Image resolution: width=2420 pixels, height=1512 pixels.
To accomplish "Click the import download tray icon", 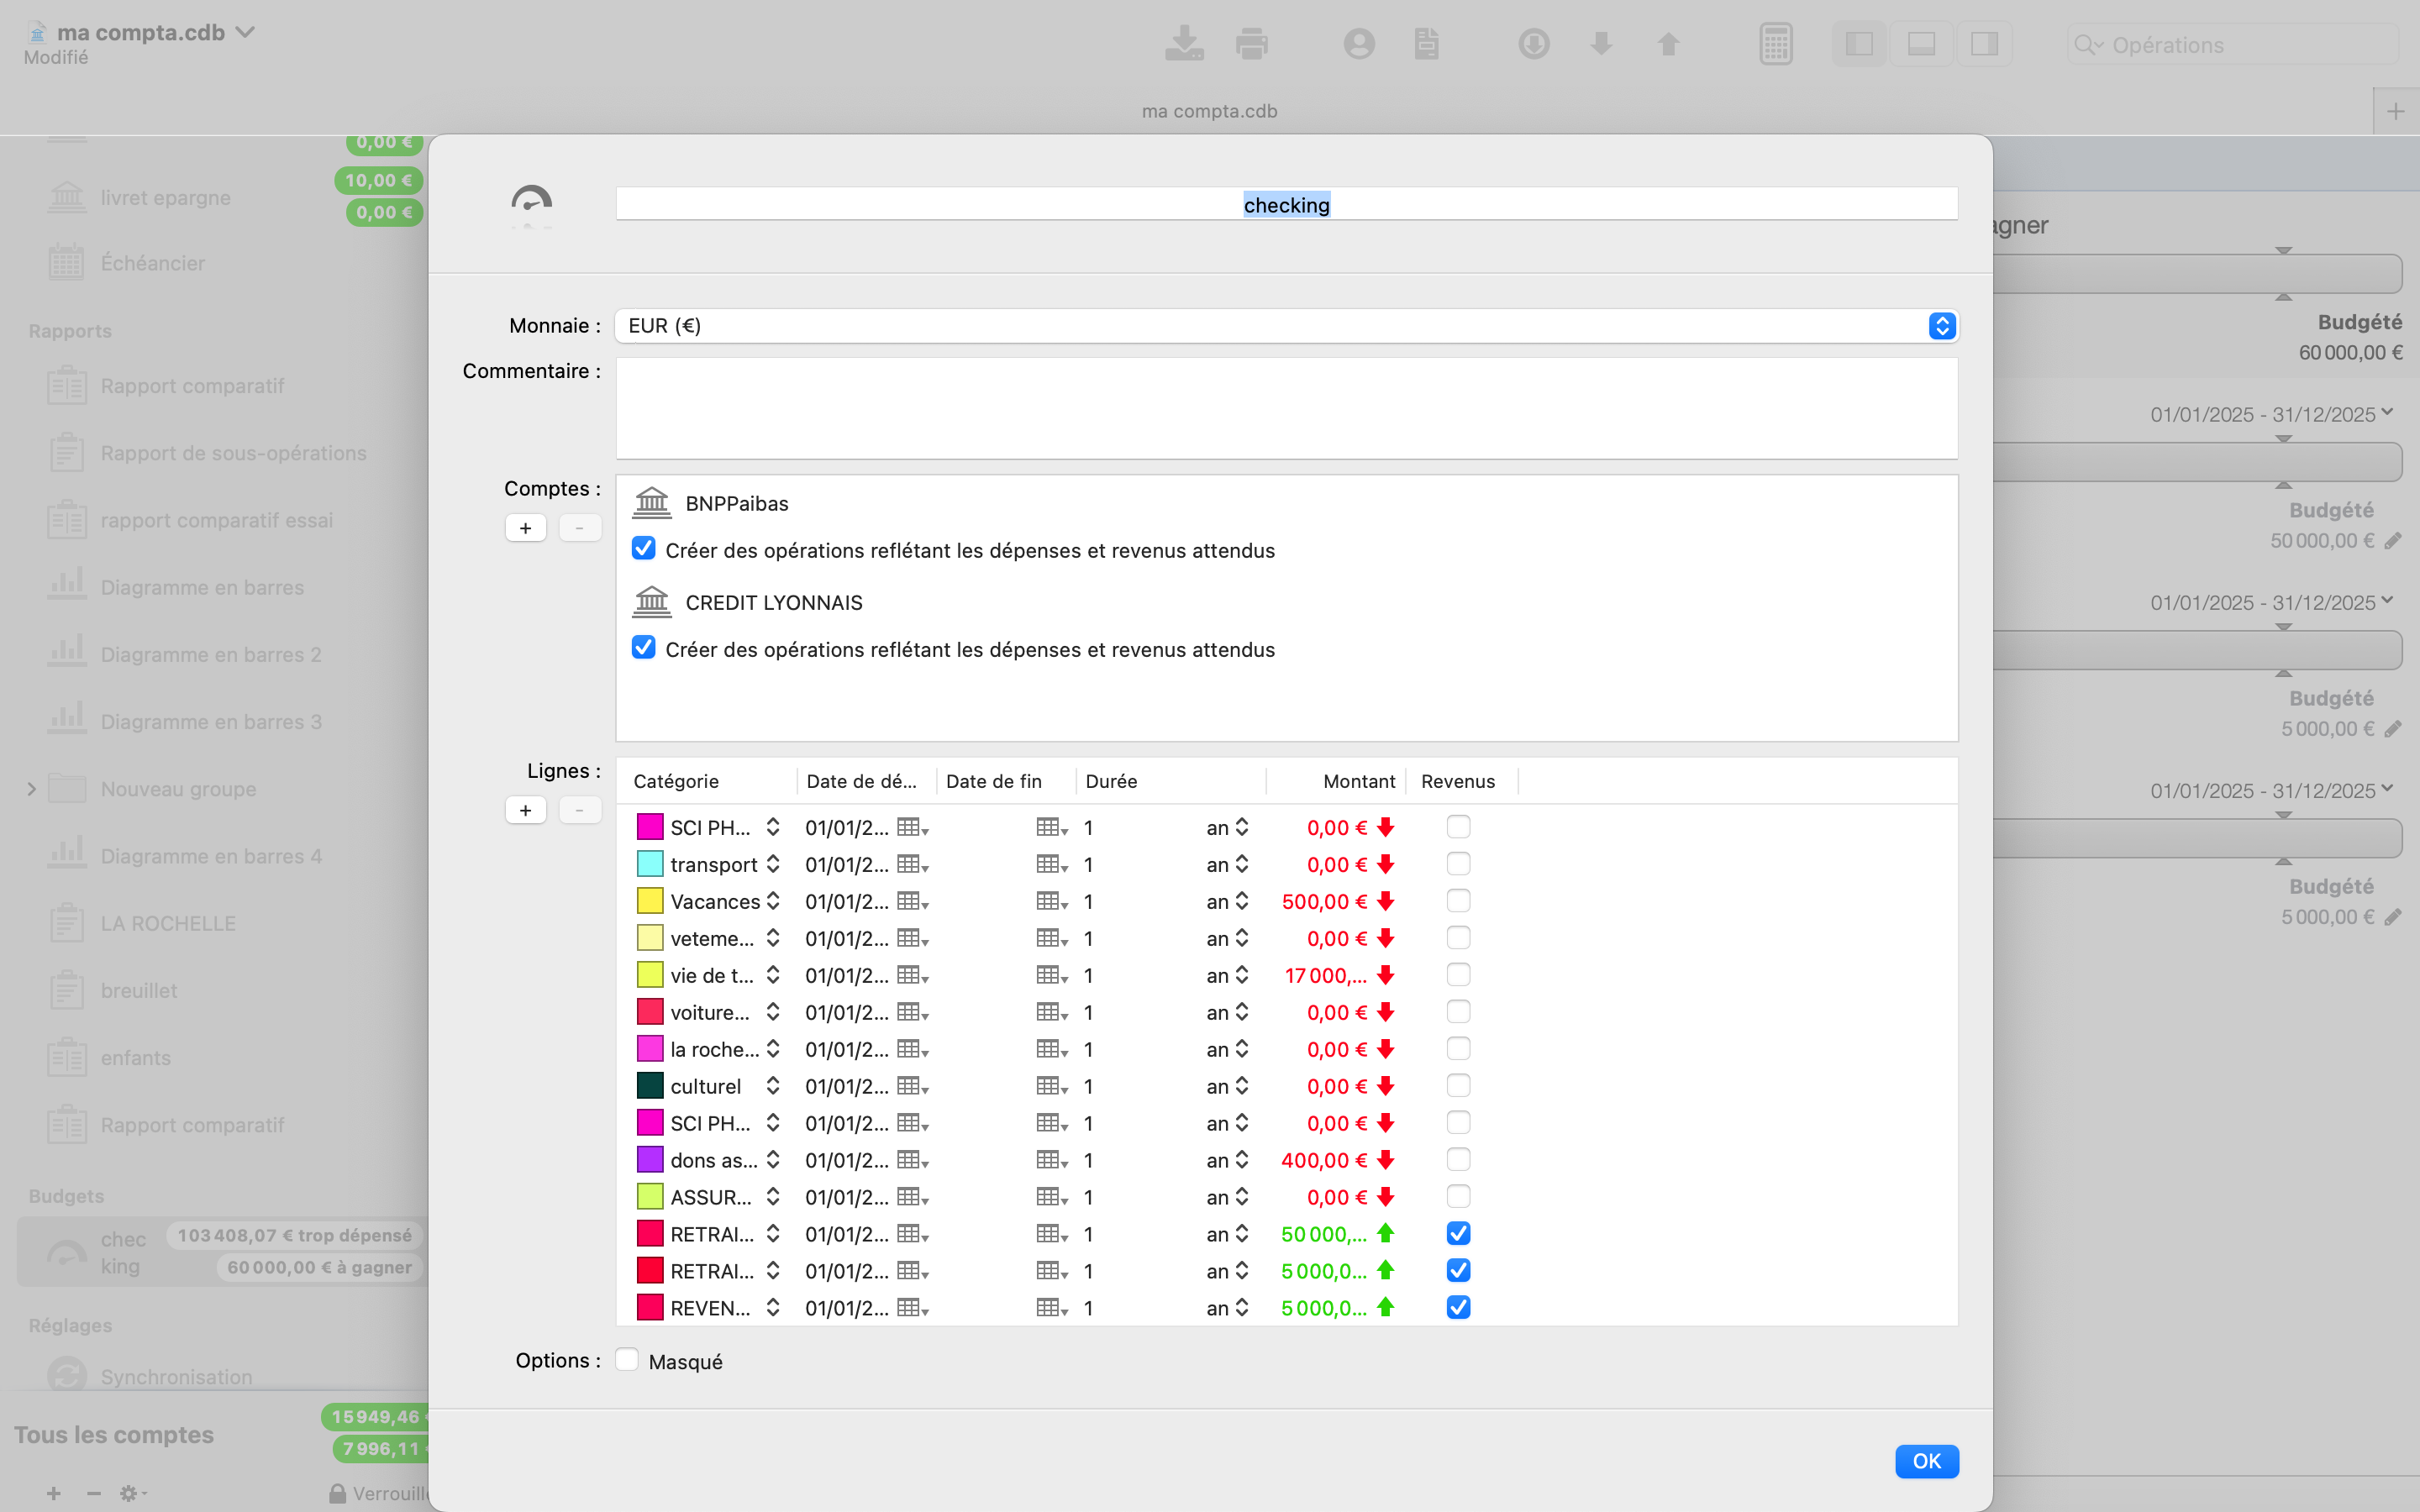I will 1184,44.
